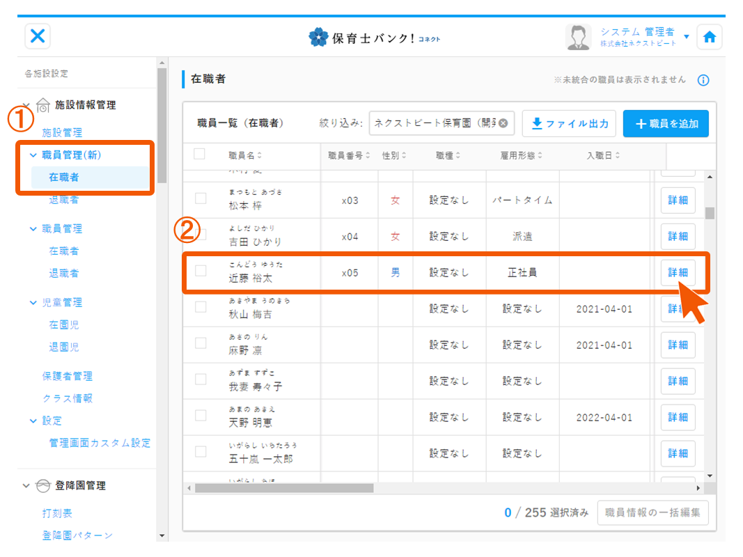Go to 保護者管理 in the sidebar

[x=67, y=376]
